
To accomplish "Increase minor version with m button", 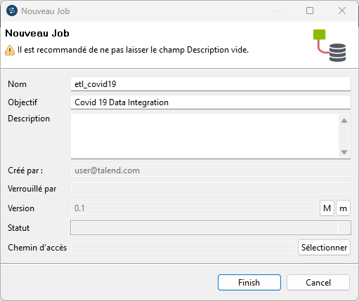I will [343, 208].
